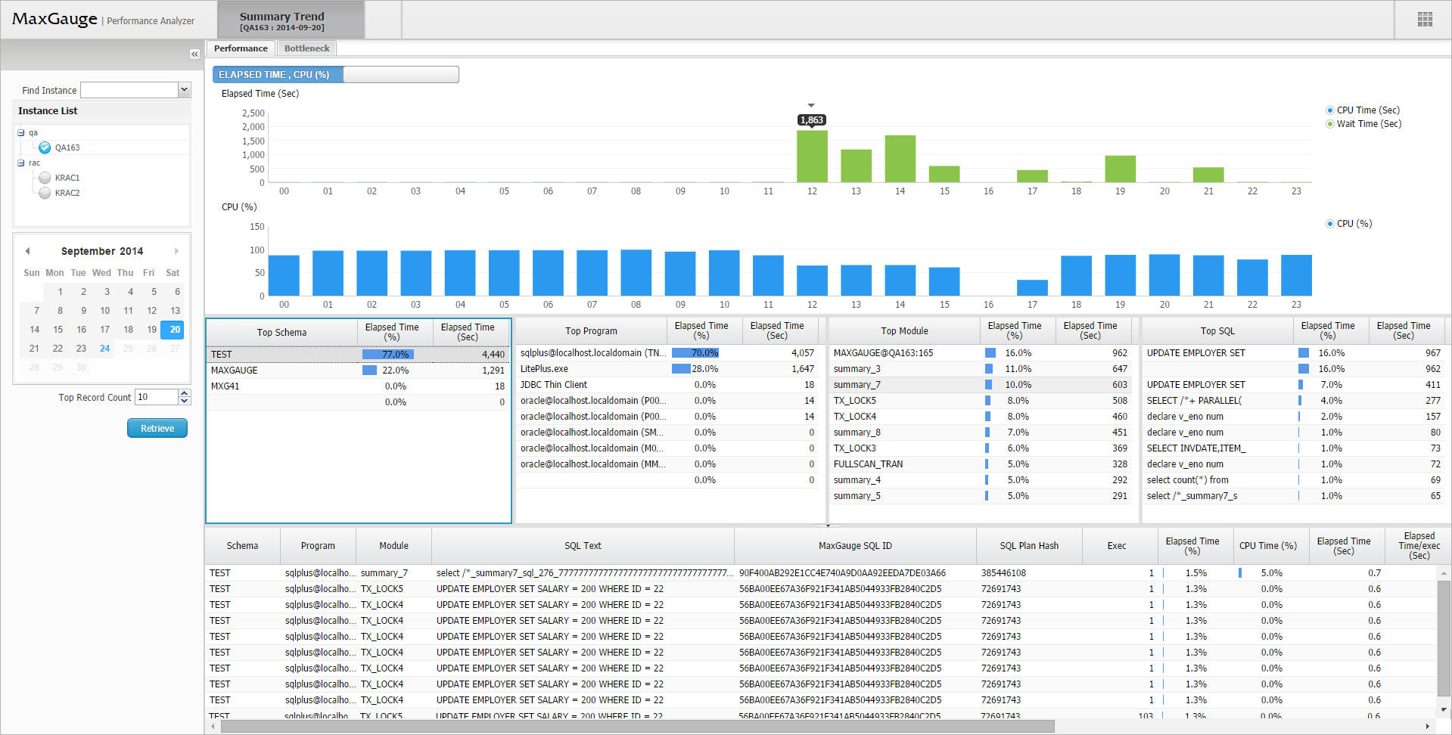Collapse the rac tree group

21,163
